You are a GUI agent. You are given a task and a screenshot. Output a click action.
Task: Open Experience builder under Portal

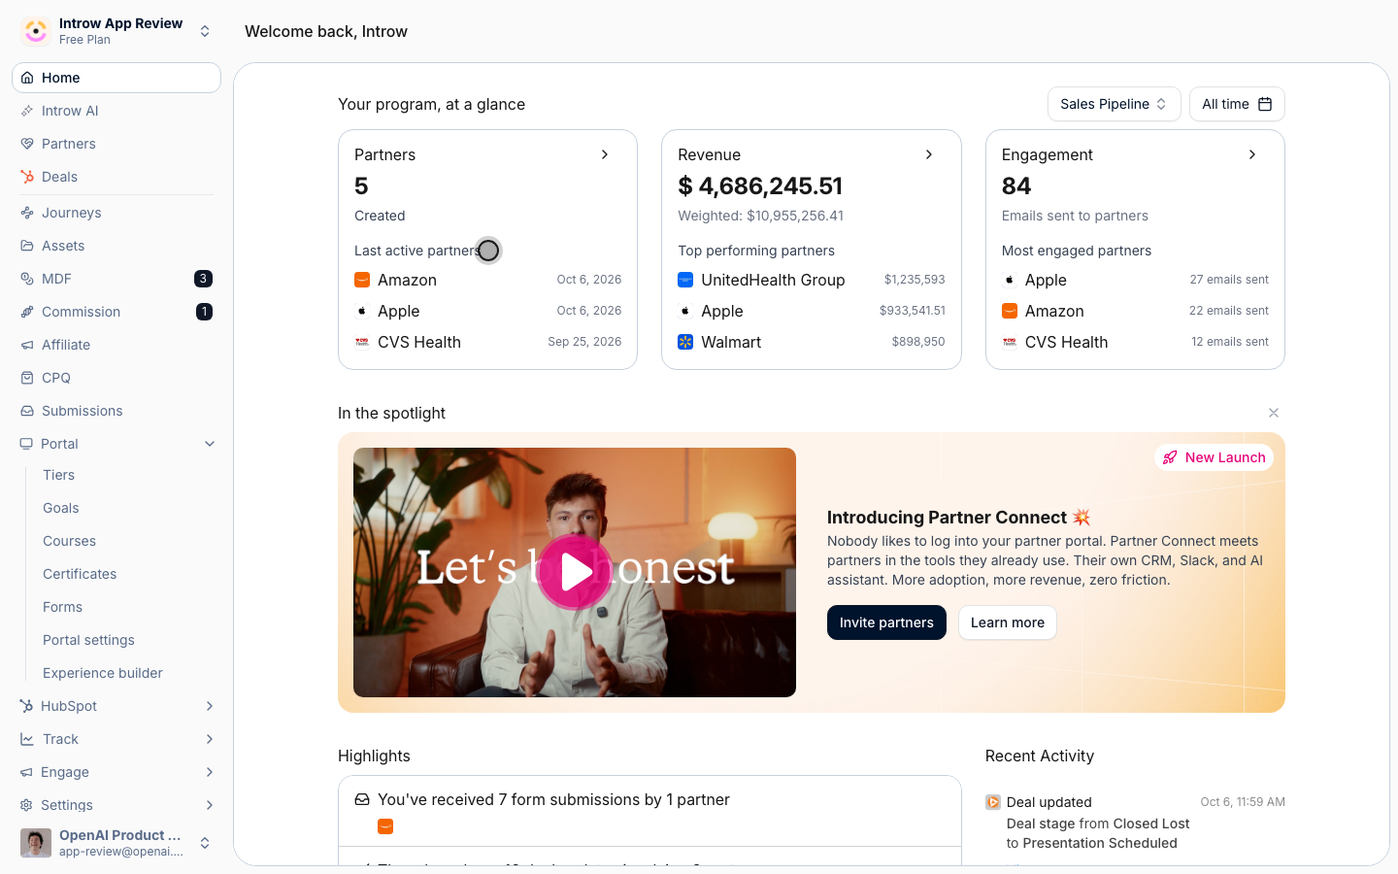103,673
